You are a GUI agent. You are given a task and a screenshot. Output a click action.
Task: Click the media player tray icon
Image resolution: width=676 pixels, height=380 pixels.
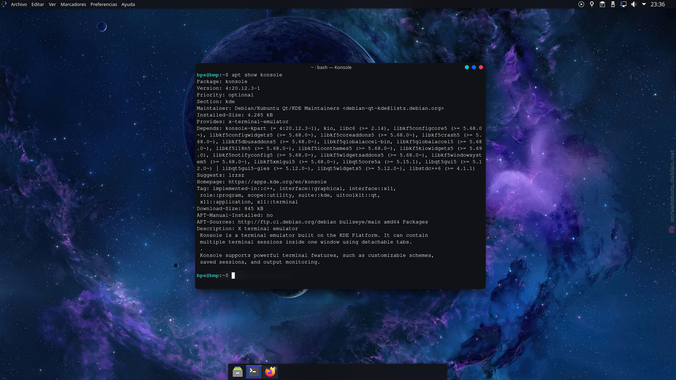pyautogui.click(x=581, y=4)
